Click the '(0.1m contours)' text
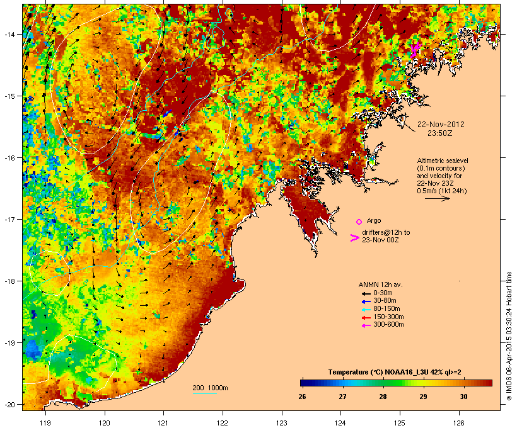Viewport: 517px width, 428px height. pos(441,168)
